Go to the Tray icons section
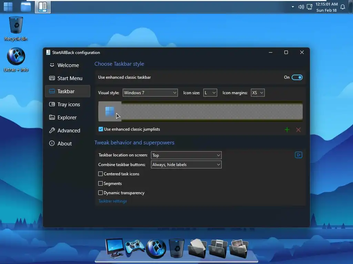353x264 pixels. 68,104
